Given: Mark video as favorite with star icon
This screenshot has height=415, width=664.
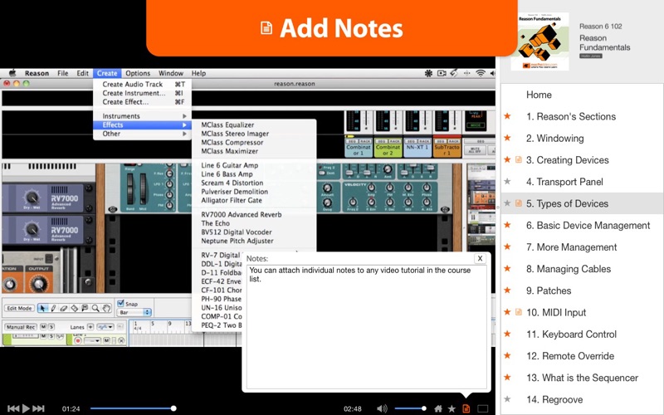Looking at the screenshot, I should tap(452, 408).
